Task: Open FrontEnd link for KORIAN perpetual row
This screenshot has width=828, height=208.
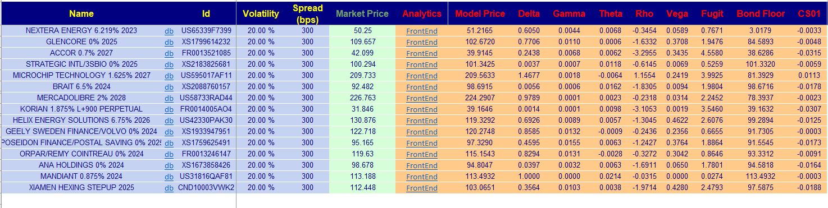Action: pos(421,109)
